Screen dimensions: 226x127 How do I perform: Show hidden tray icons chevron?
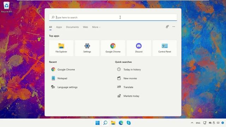coord(192,123)
